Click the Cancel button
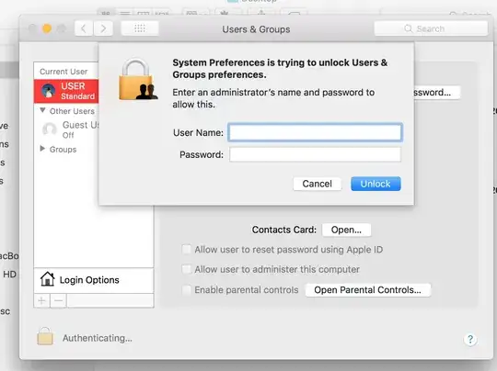This screenshot has width=497, height=371. click(318, 184)
